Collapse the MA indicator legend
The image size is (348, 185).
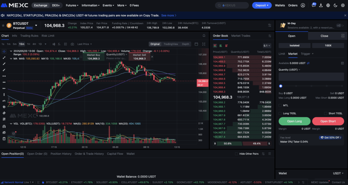tap(11, 59)
